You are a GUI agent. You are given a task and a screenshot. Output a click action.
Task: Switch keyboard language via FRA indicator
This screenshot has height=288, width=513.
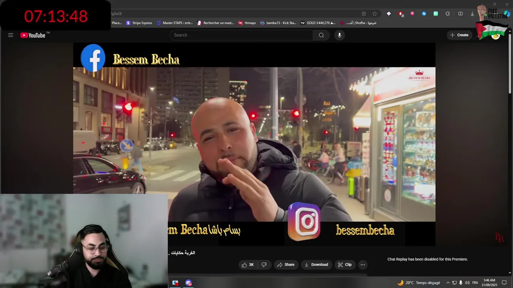(x=475, y=283)
